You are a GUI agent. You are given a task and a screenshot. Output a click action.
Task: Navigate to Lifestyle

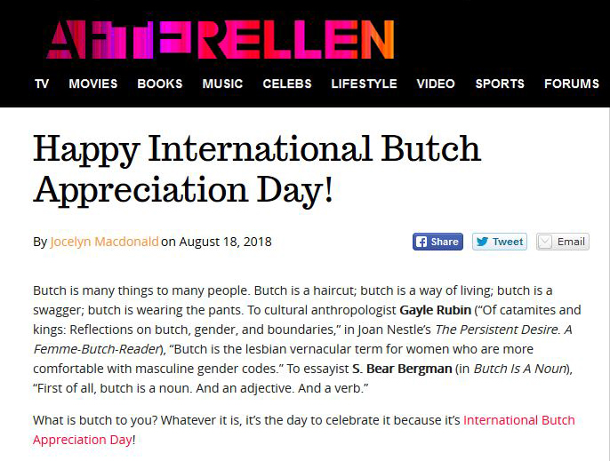point(365,83)
